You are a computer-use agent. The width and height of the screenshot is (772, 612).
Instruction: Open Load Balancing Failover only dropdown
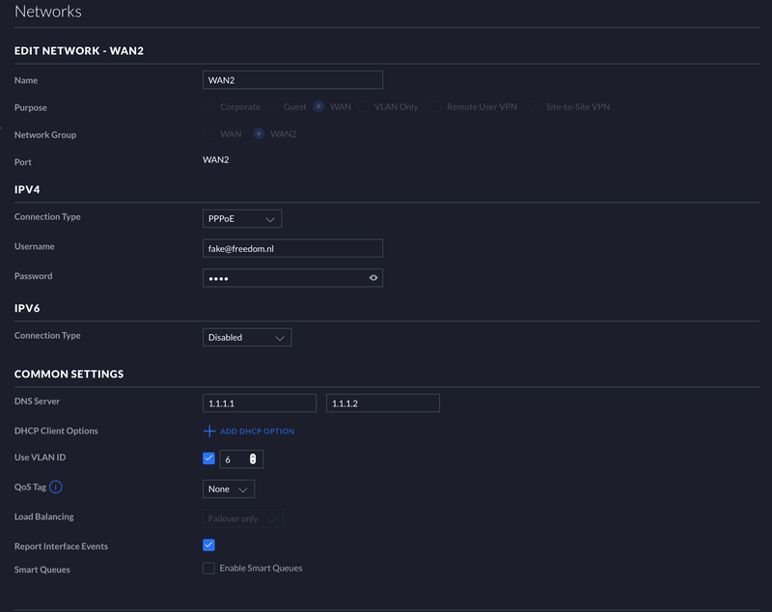[x=243, y=518]
